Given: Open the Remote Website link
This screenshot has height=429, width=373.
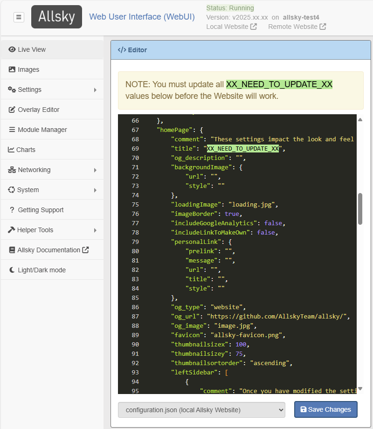Looking at the screenshot, I should [297, 27].
